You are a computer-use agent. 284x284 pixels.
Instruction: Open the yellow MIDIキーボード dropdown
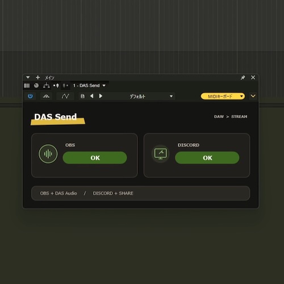pos(223,96)
